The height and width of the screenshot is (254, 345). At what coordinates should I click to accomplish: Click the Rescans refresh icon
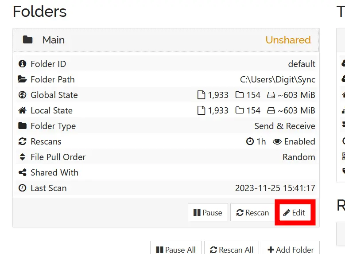[x=22, y=142]
